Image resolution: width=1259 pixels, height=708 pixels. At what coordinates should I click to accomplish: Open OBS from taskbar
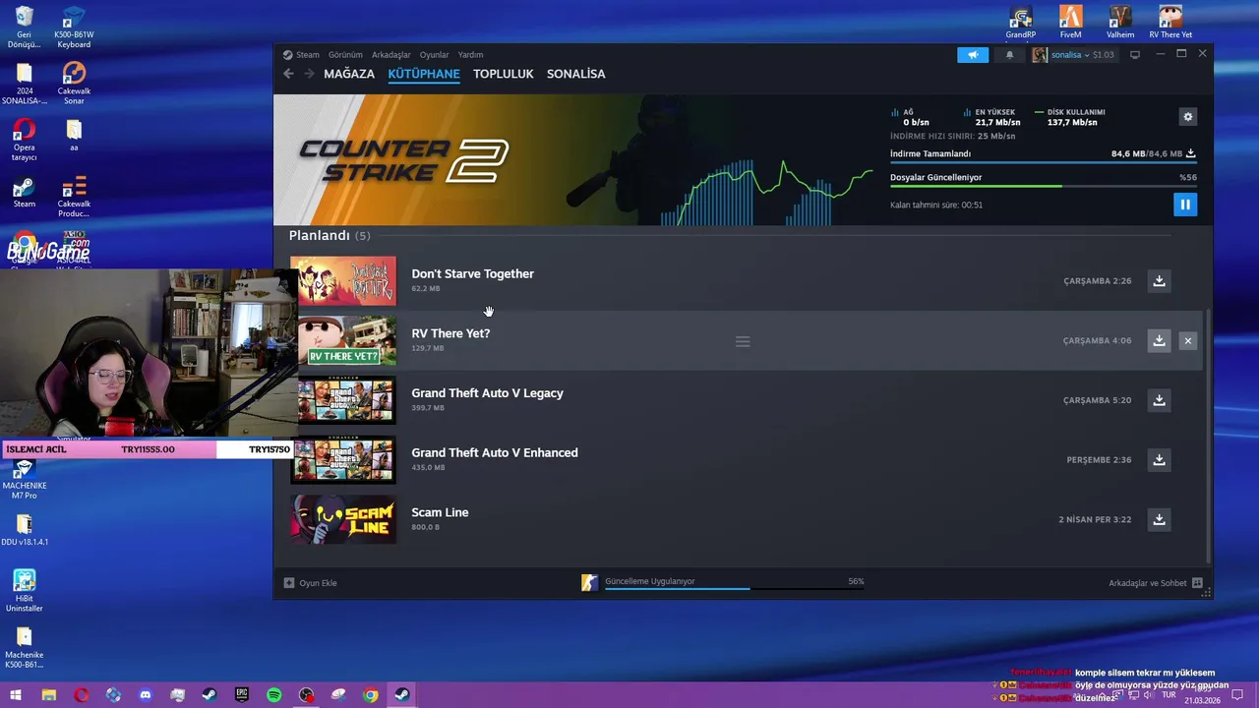[x=307, y=695]
